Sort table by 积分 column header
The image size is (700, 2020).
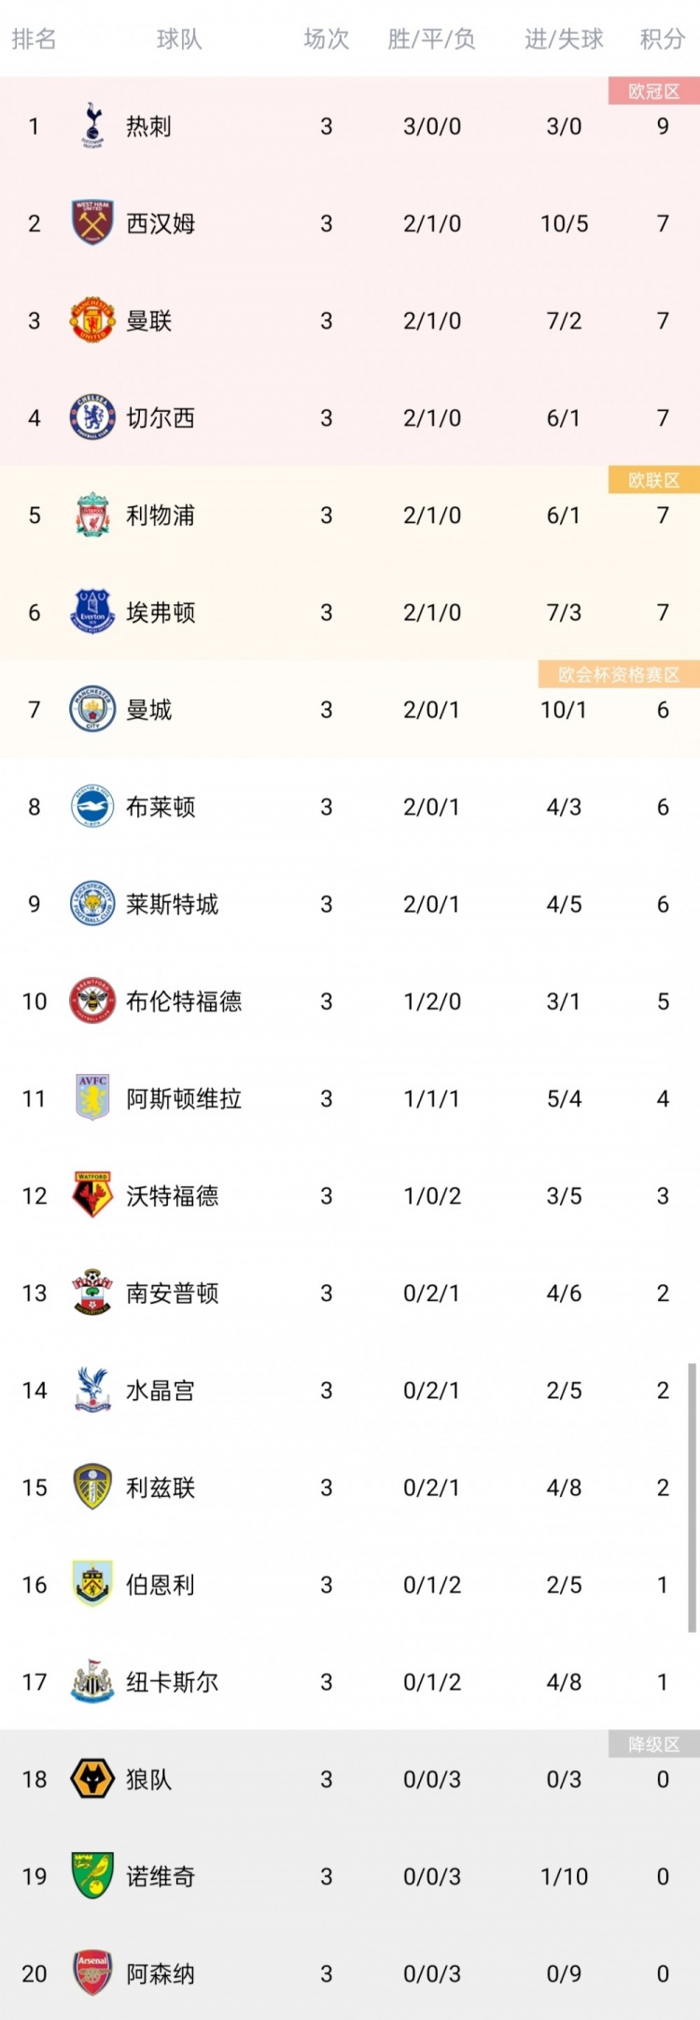pos(663,39)
